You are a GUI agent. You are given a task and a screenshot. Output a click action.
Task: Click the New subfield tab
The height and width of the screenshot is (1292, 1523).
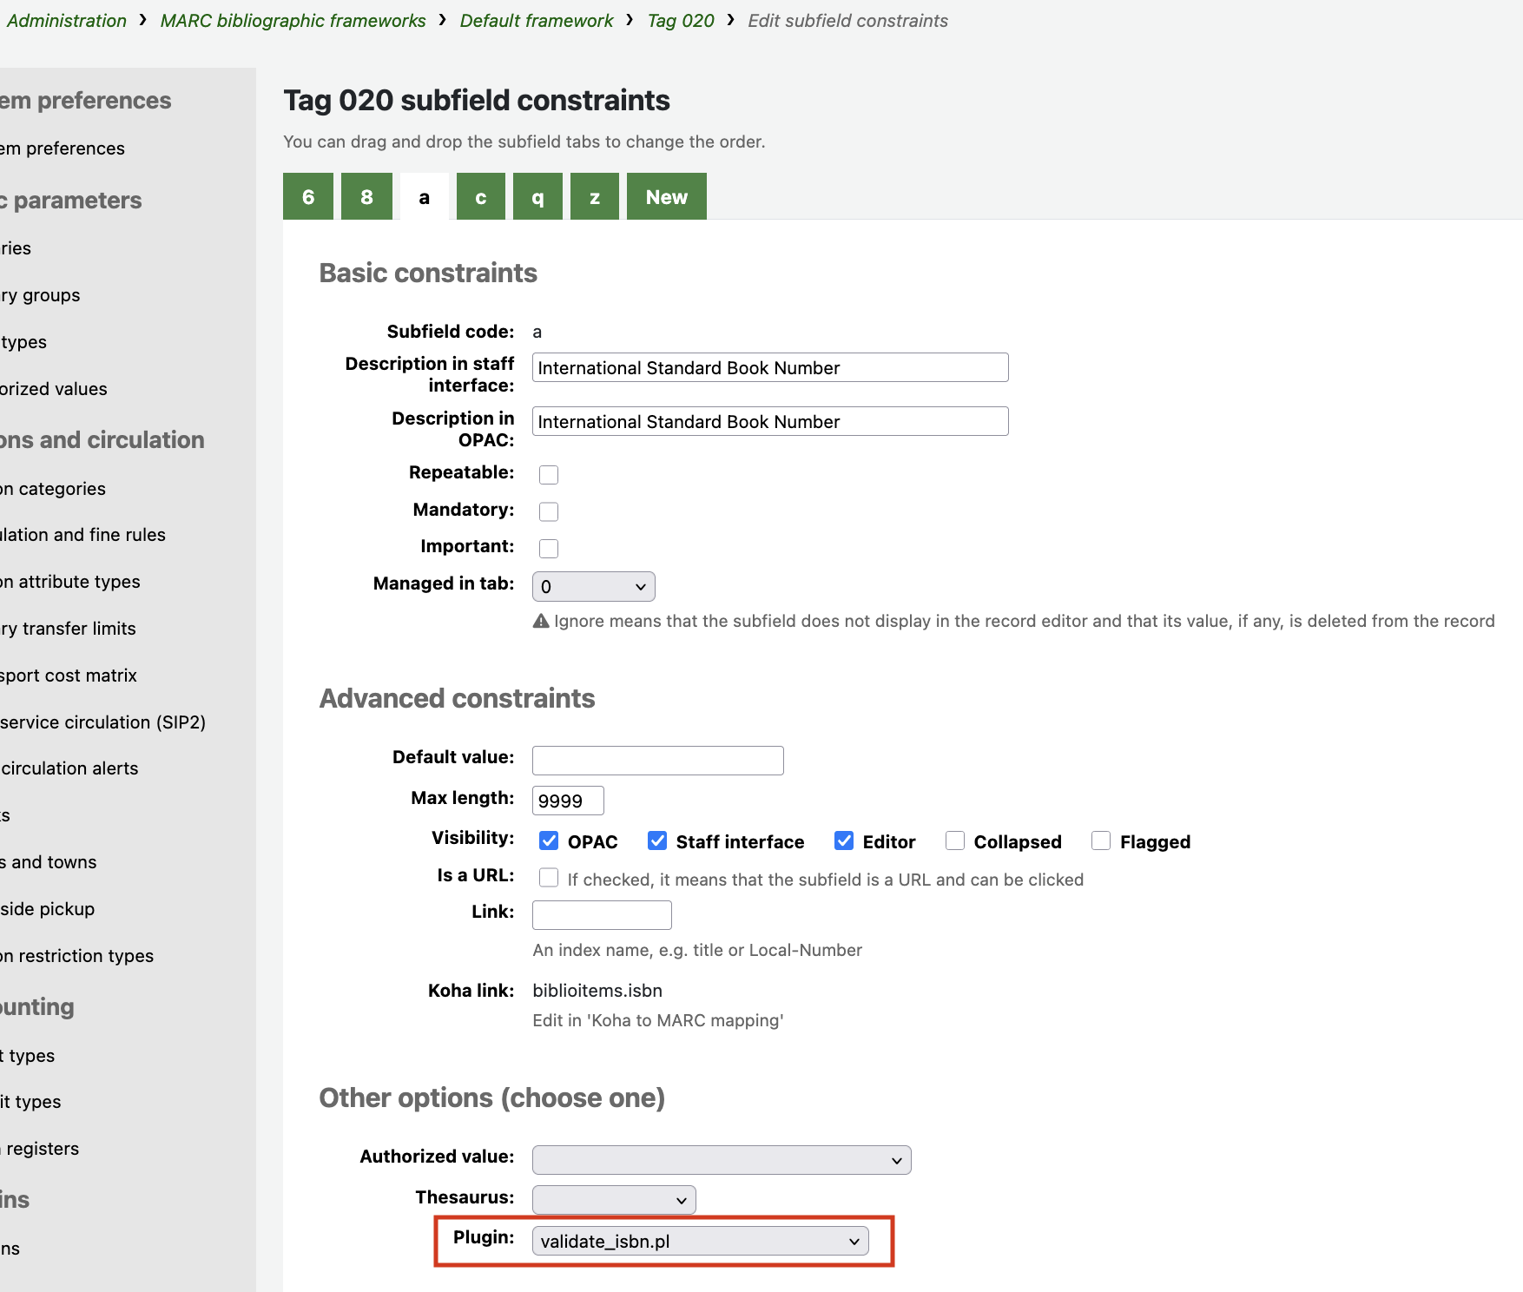[666, 197]
